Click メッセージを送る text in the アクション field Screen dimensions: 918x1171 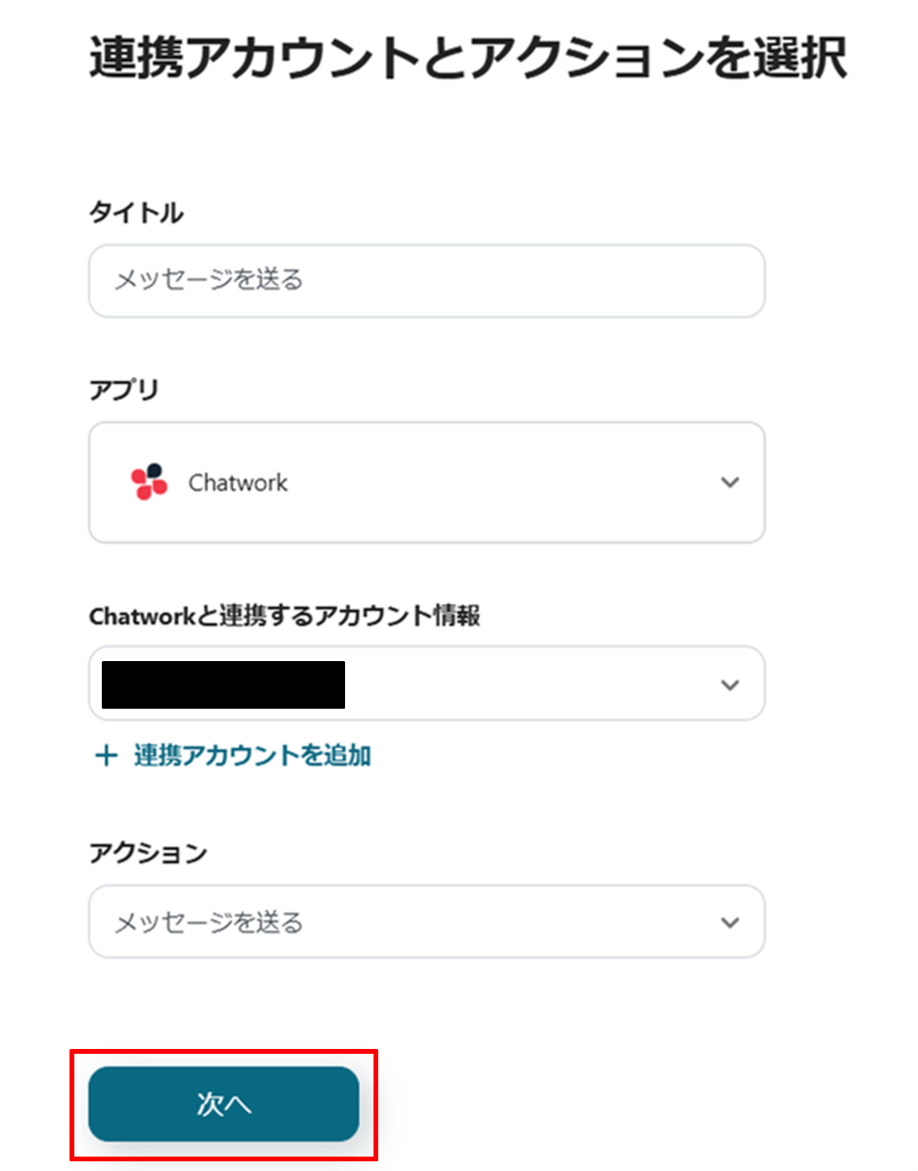[x=208, y=922]
